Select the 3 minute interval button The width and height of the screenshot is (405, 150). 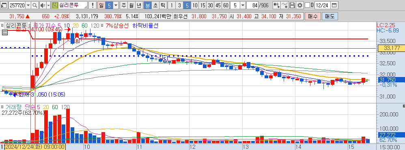(179, 5)
